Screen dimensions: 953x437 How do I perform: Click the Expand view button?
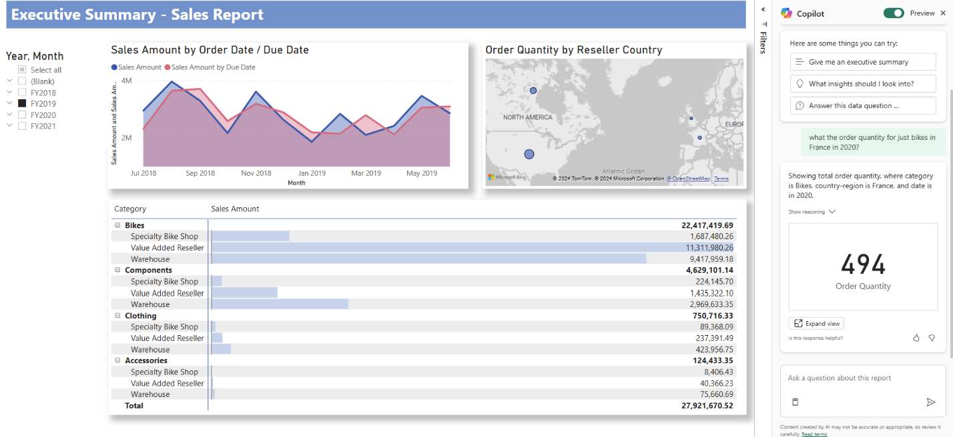(816, 324)
